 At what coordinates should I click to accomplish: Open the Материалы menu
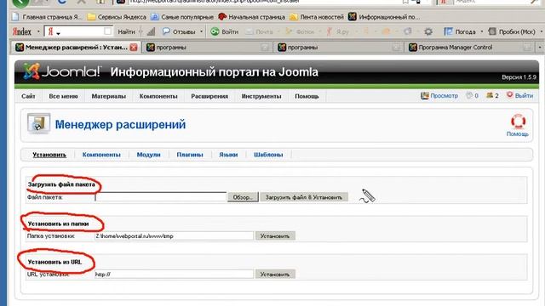click(x=108, y=96)
